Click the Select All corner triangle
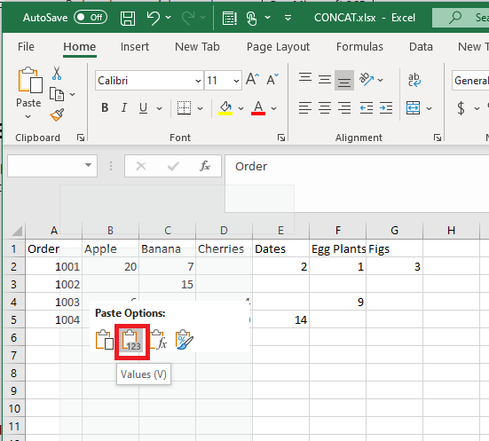Viewport: 489px width, 441px height. 16,231
